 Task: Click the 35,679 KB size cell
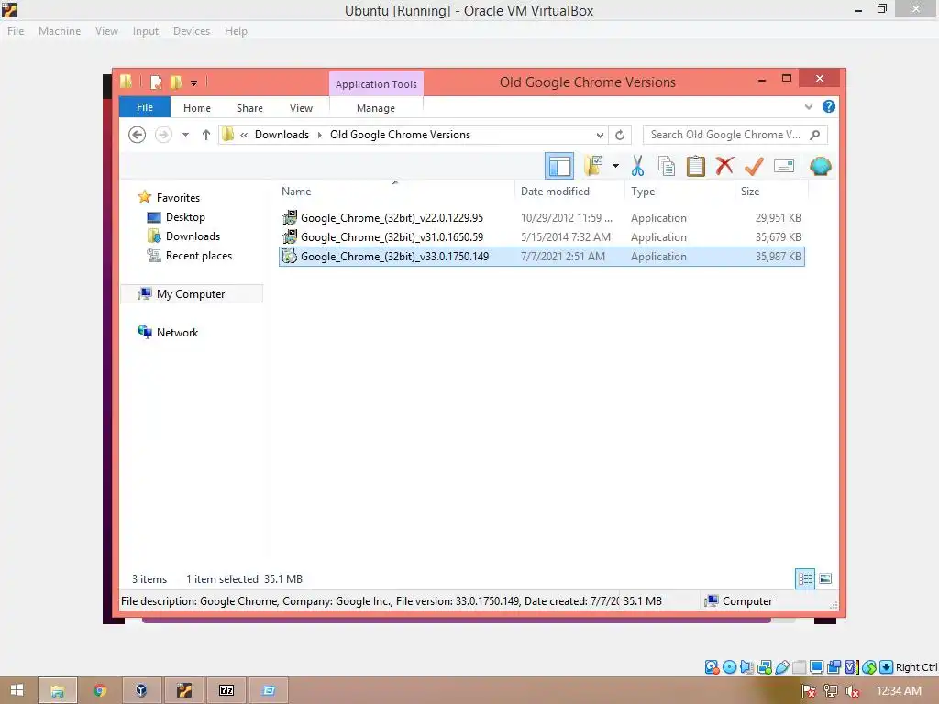coord(778,237)
